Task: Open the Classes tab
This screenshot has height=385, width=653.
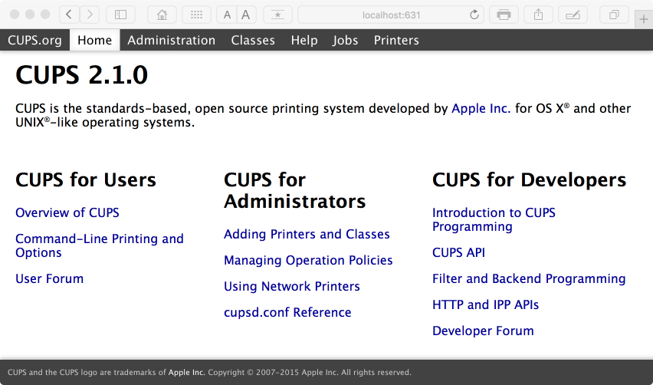Action: [x=253, y=40]
